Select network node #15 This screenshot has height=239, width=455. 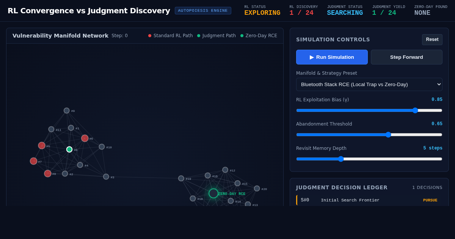[237, 183]
